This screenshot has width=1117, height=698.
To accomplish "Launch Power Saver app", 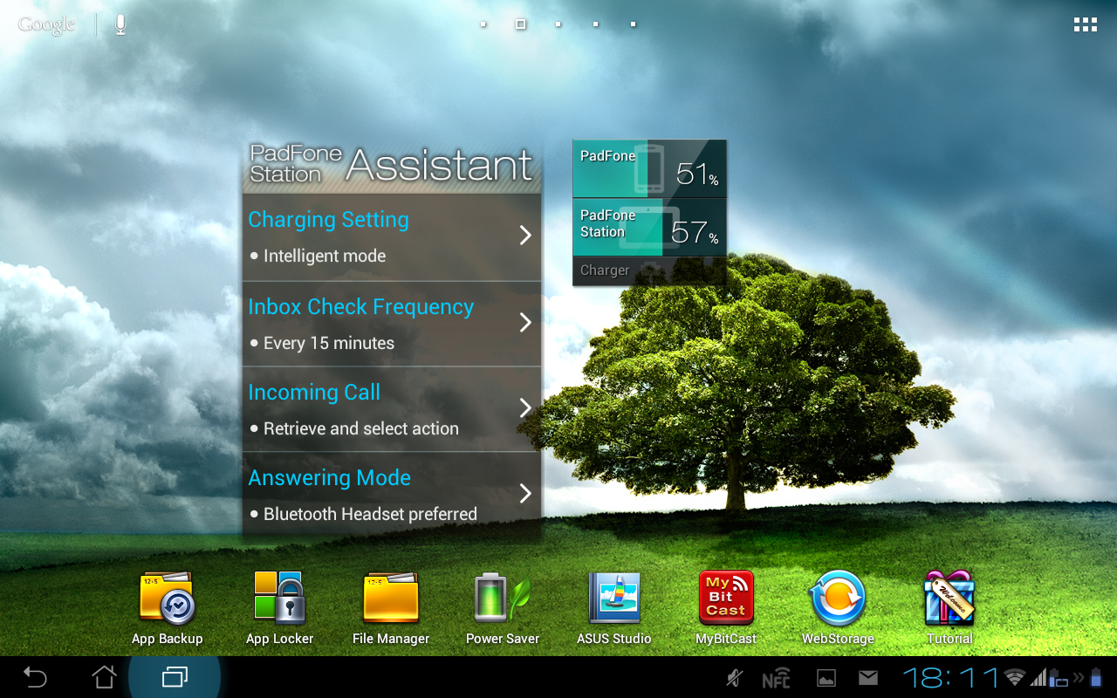I will click(x=503, y=608).
